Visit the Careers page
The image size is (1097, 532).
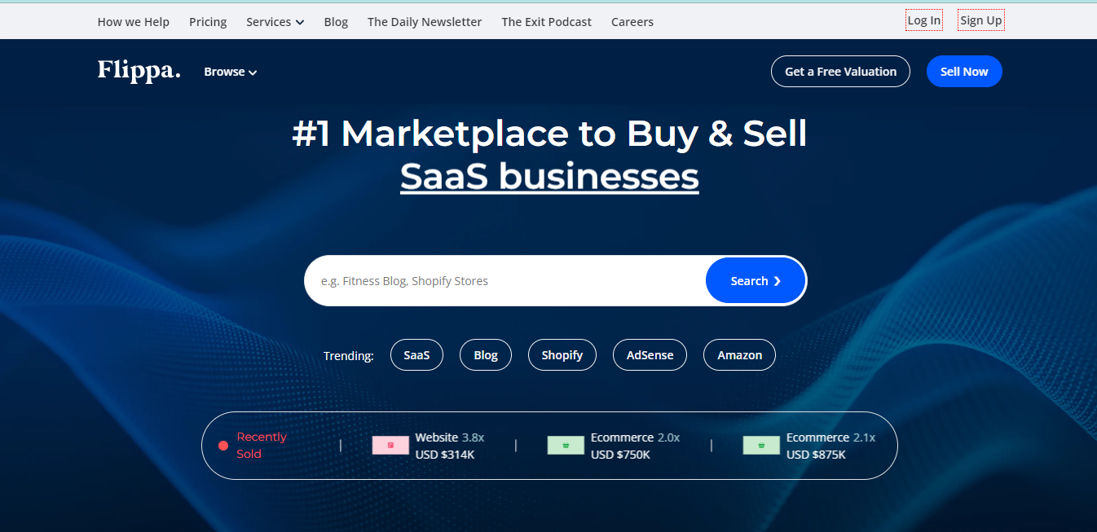point(632,22)
